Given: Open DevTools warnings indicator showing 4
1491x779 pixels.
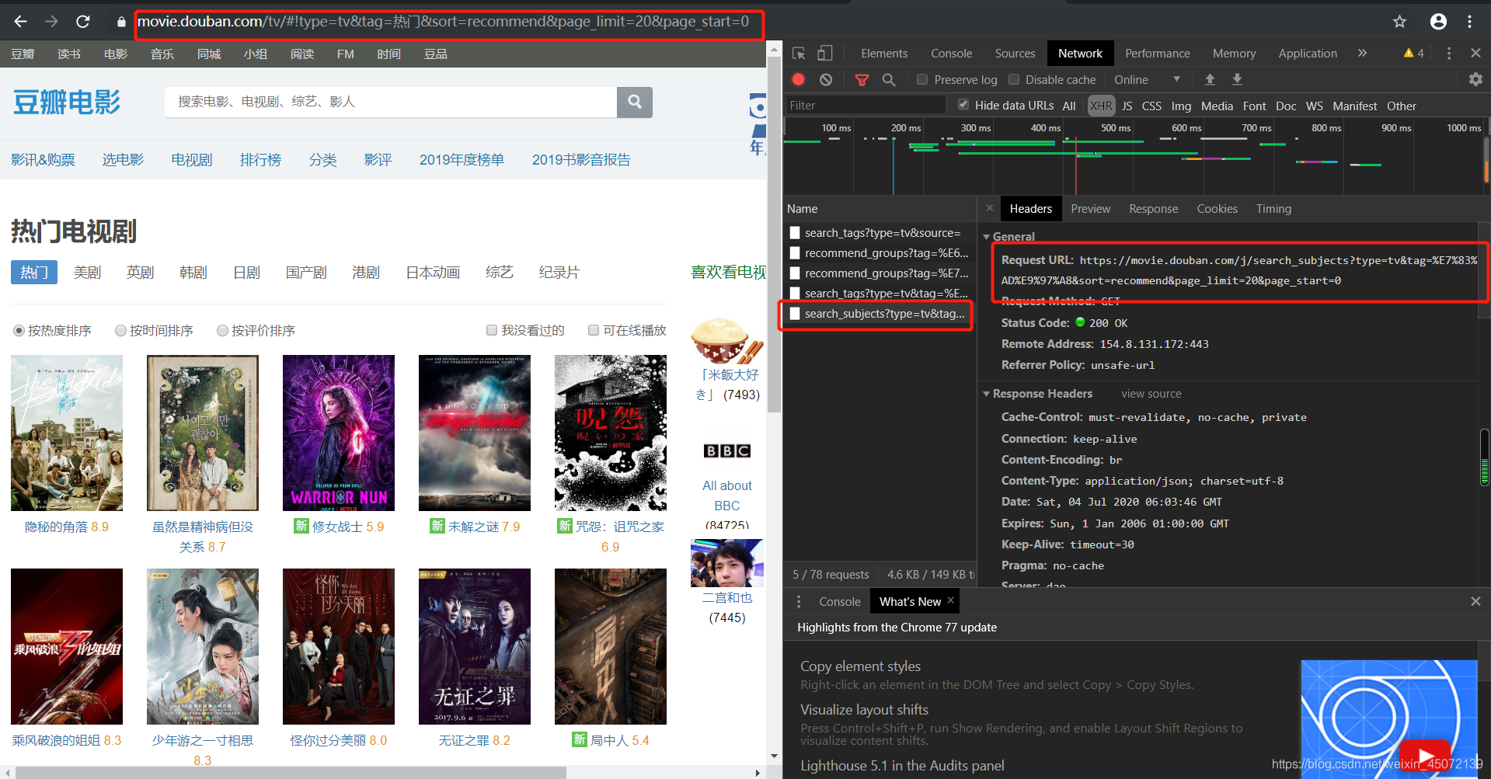Looking at the screenshot, I should [x=1413, y=53].
